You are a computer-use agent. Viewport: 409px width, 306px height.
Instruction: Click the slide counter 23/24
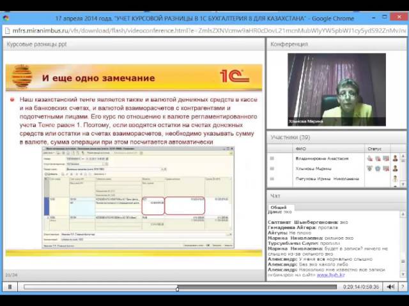(12, 275)
